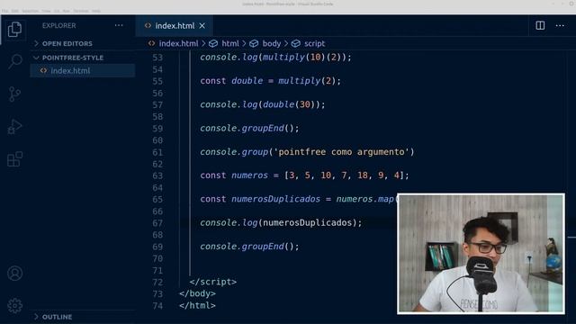Select the index.html tab

[175, 26]
